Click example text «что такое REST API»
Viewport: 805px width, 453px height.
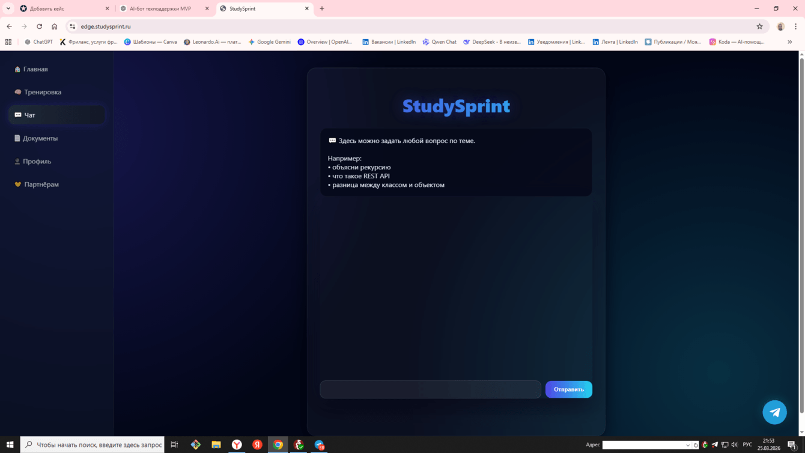click(361, 176)
